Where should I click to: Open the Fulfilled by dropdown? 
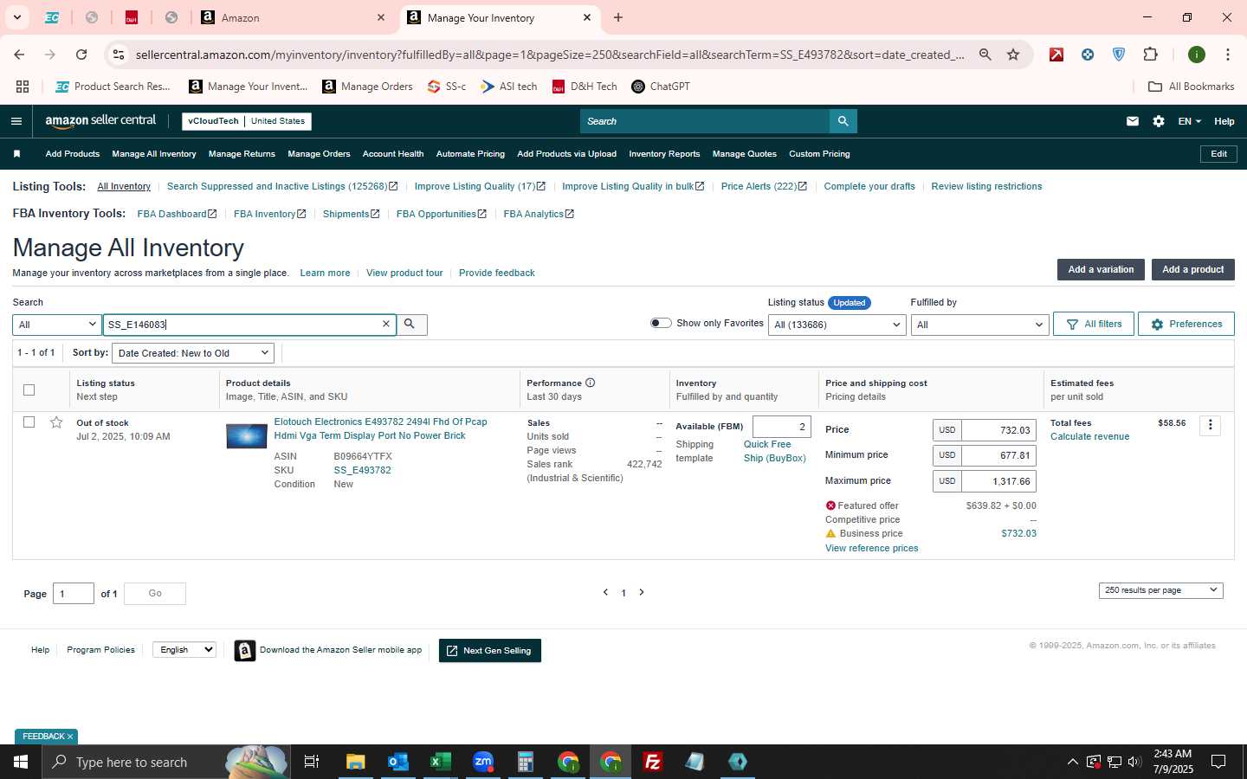click(x=979, y=325)
